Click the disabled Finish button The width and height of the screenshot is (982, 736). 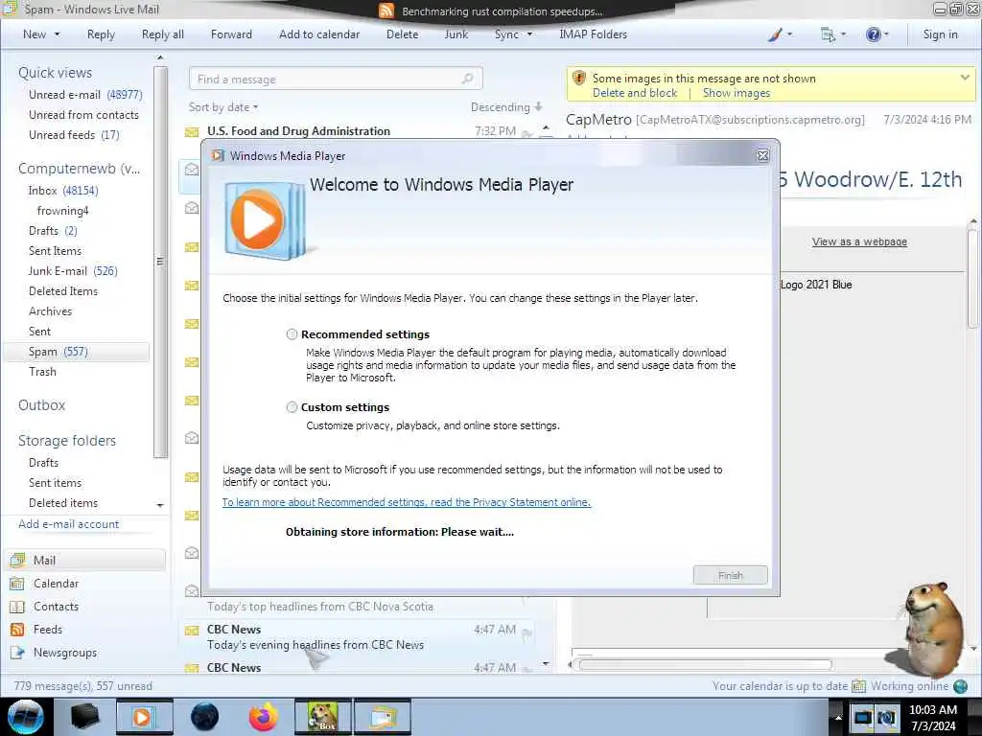click(x=730, y=575)
